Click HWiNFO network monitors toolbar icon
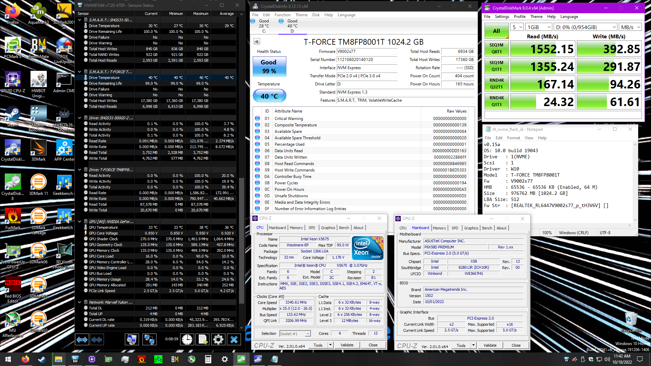This screenshot has height=366, width=651. (149, 339)
